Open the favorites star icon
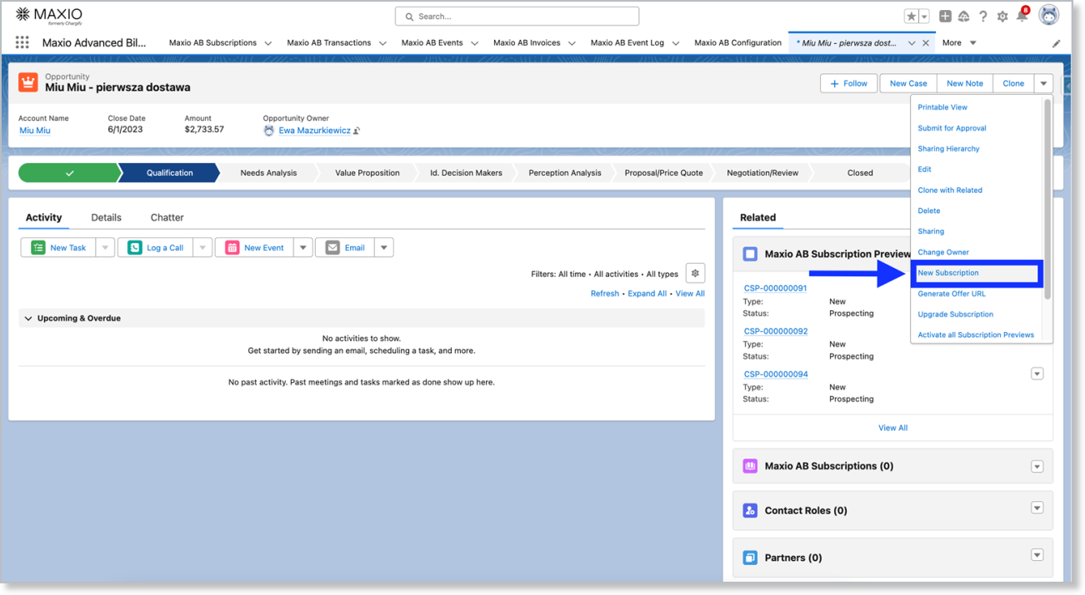This screenshot has height=595, width=1085. pos(912,17)
